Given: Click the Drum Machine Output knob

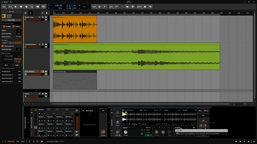Looking at the screenshot, I should tap(103, 132).
